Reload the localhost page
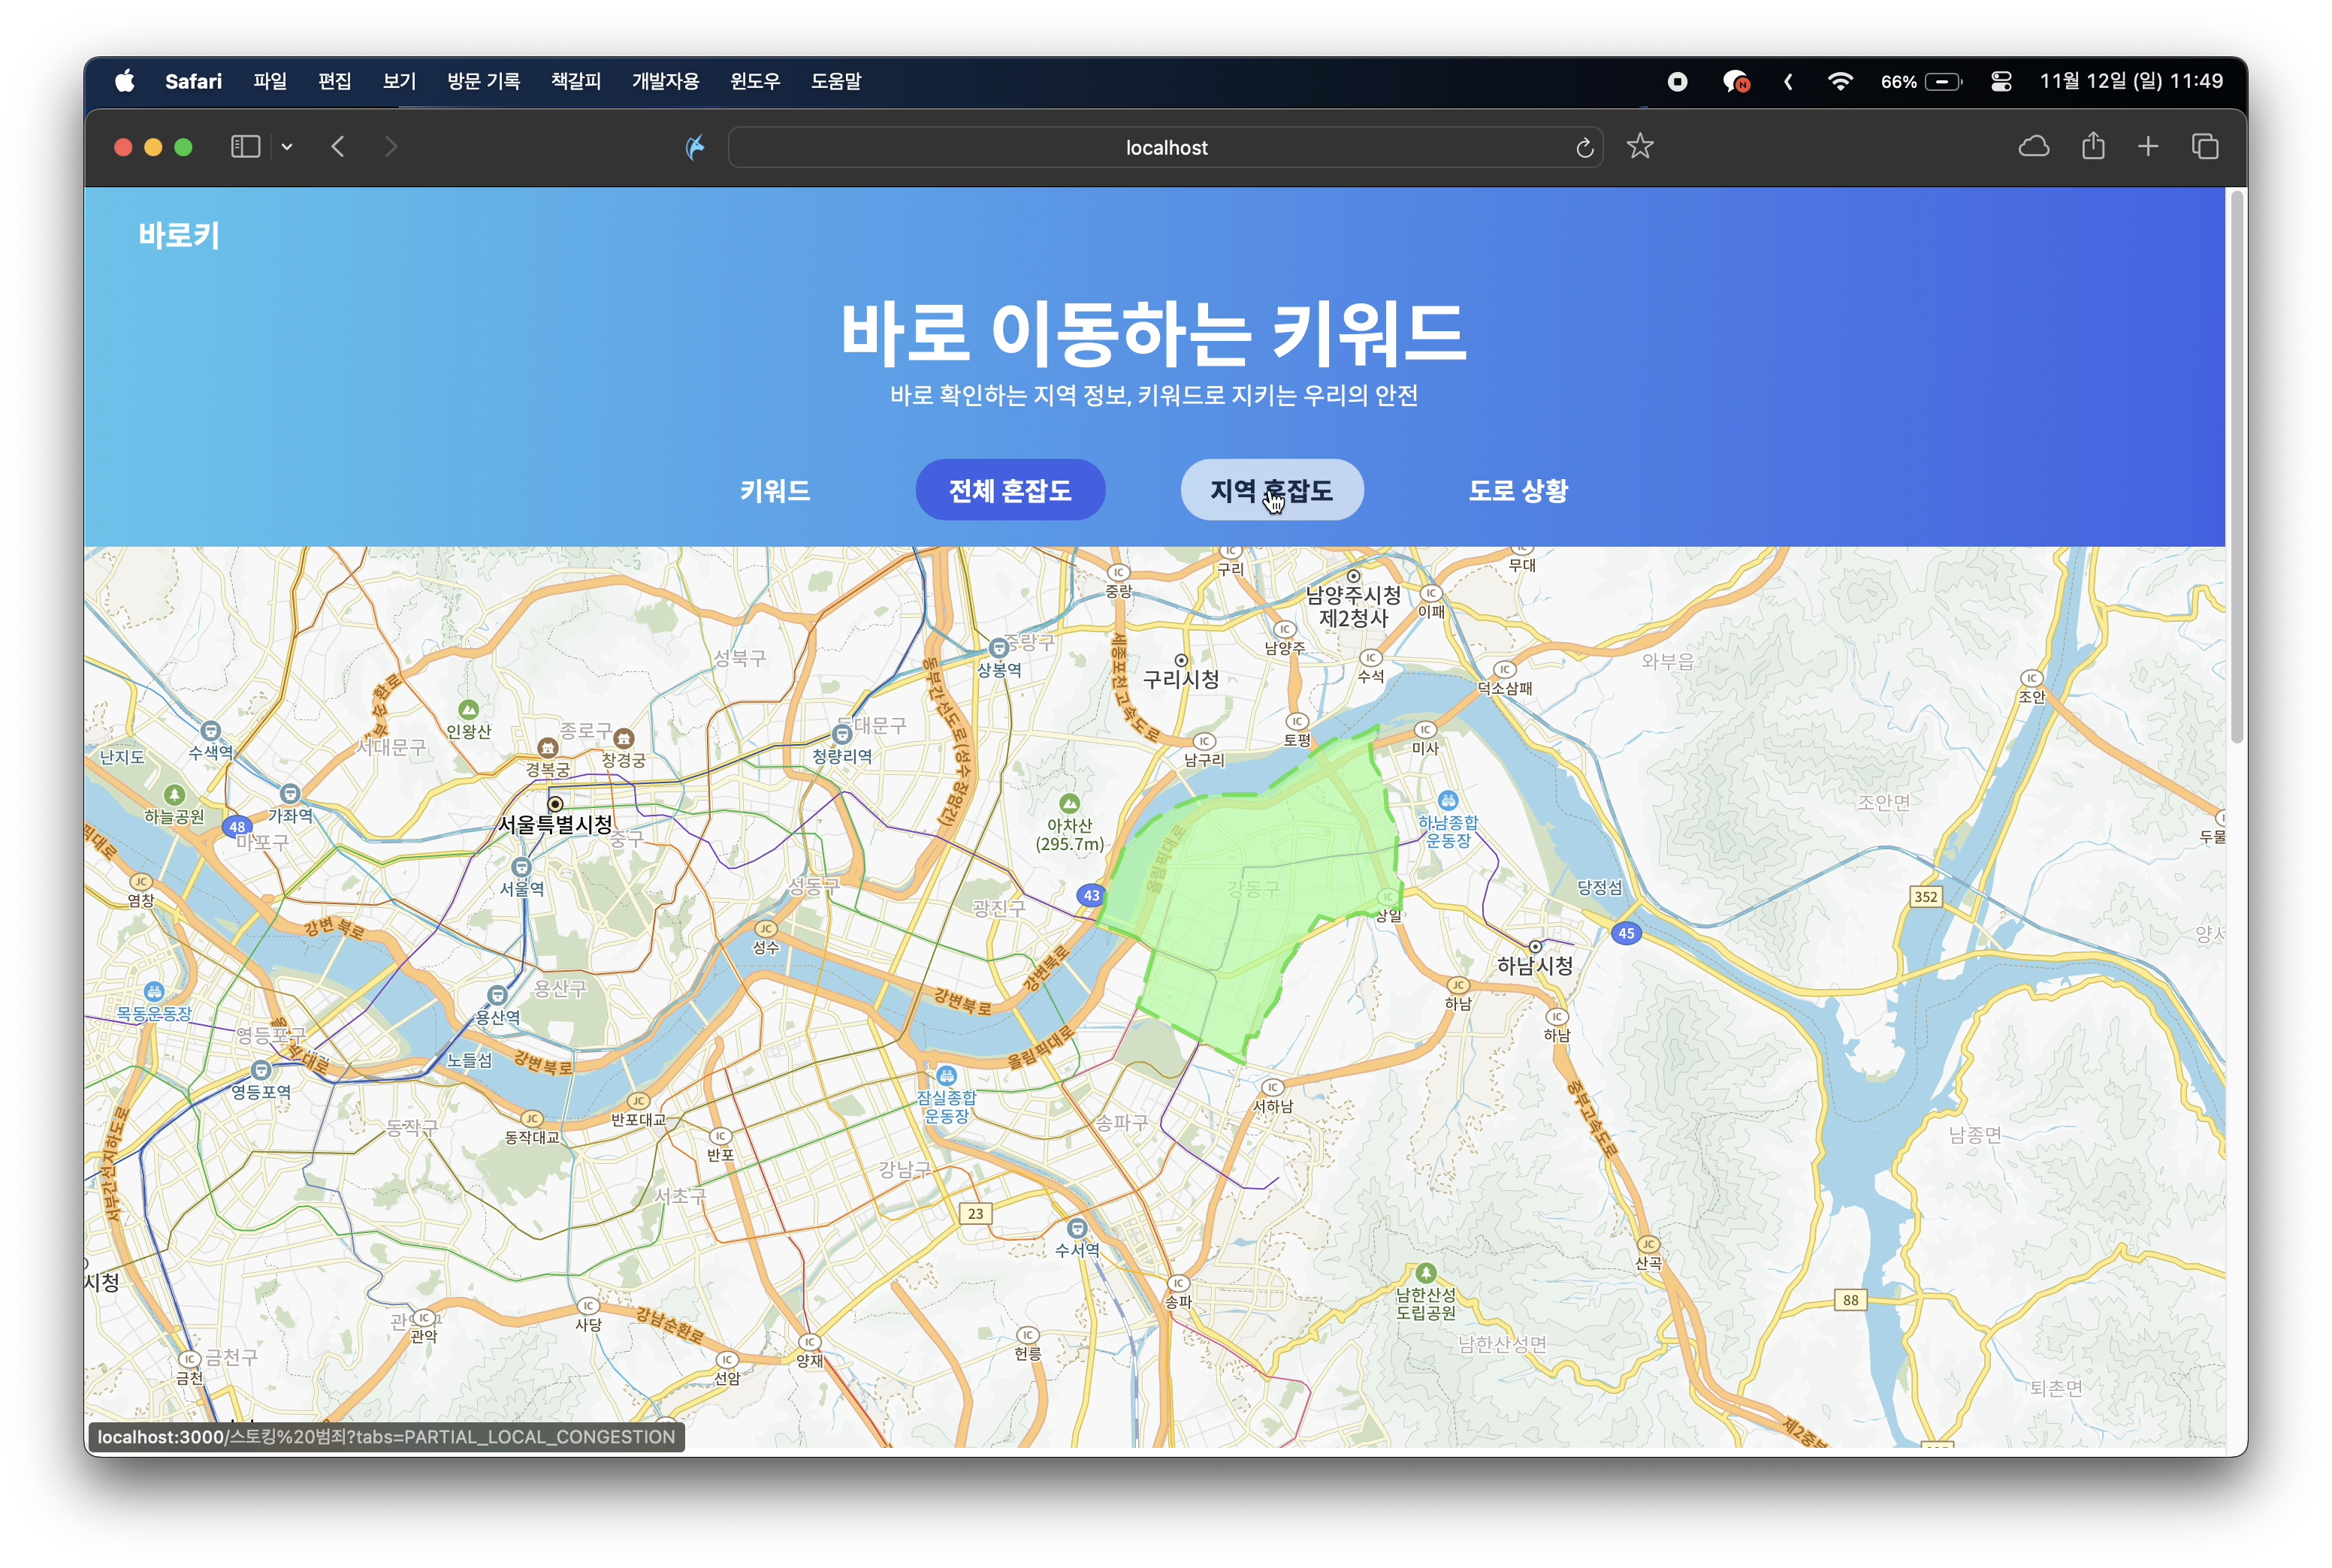This screenshot has width=2332, height=1568. tap(1584, 148)
